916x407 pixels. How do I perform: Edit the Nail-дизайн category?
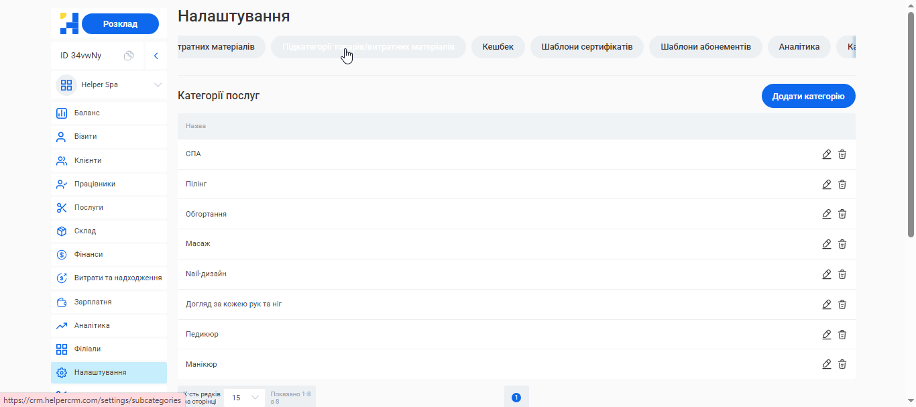[x=826, y=274]
